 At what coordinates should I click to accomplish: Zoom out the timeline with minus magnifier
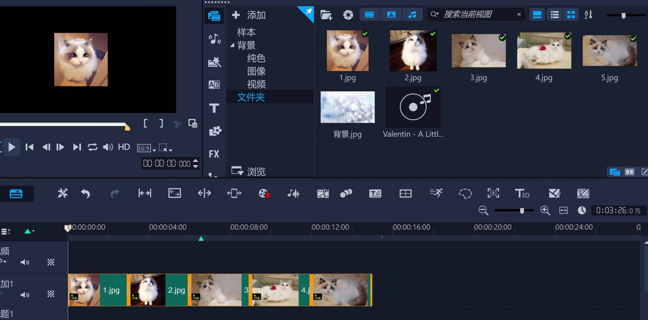tap(483, 211)
